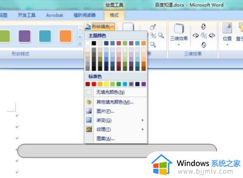The height and width of the screenshot is (178, 243).
Task: Show the next row of the shape styles gallery
Action: pos(80,37)
